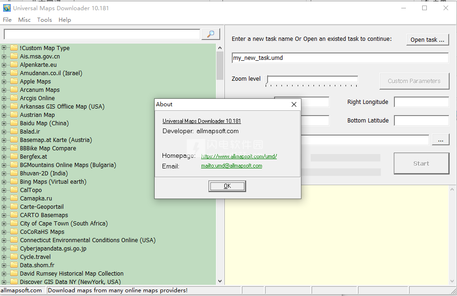Select the Baidu Map (China) folder icon
The width and height of the screenshot is (457, 296).
pyautogui.click(x=14, y=123)
